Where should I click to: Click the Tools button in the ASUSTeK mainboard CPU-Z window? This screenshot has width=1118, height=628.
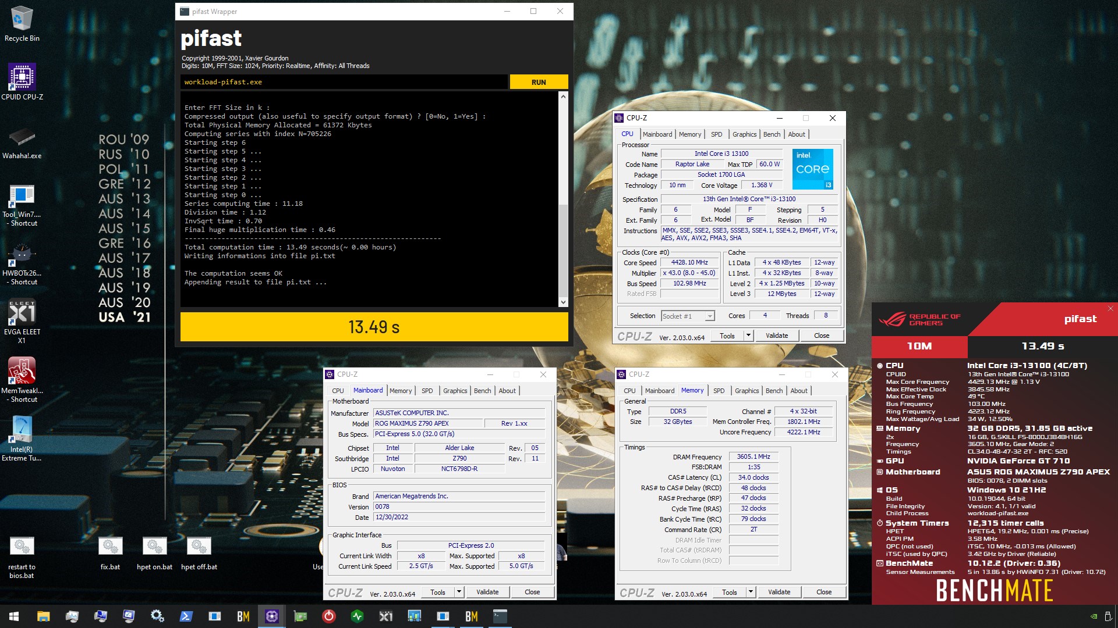tap(438, 592)
